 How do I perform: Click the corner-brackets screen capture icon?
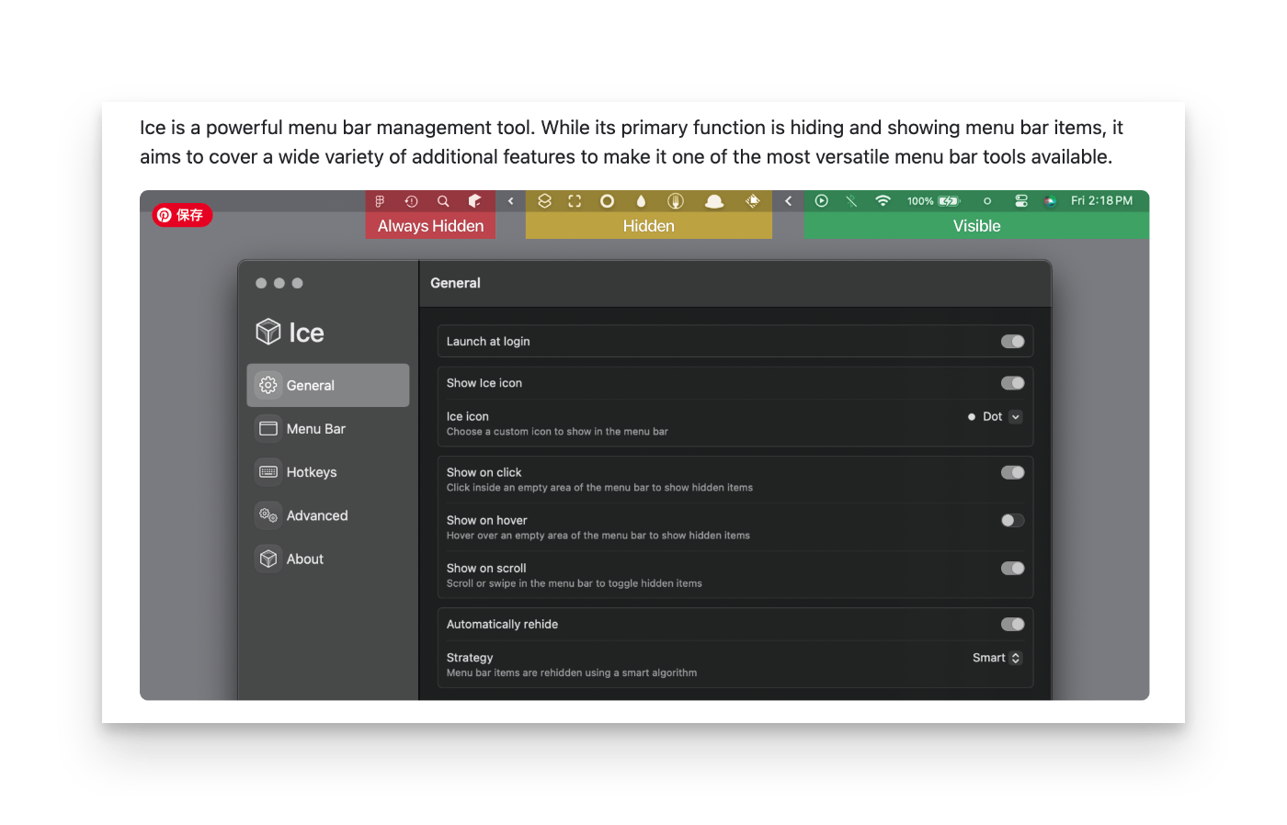coord(575,201)
